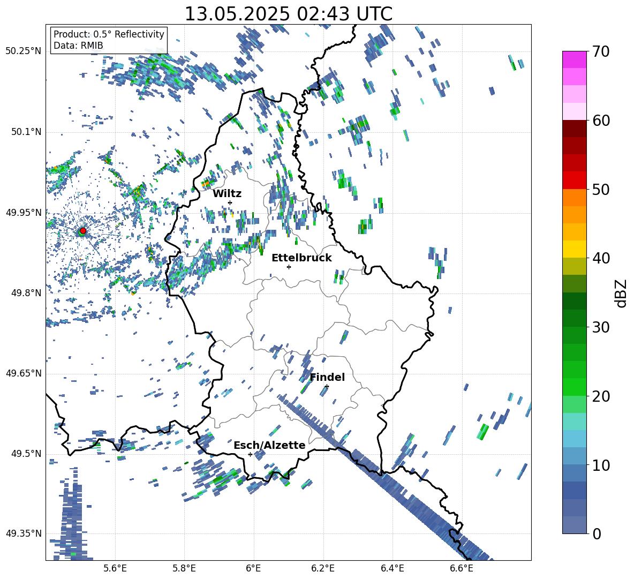Click the dBZ colorbar unit label
634x579 pixels.
622,293
